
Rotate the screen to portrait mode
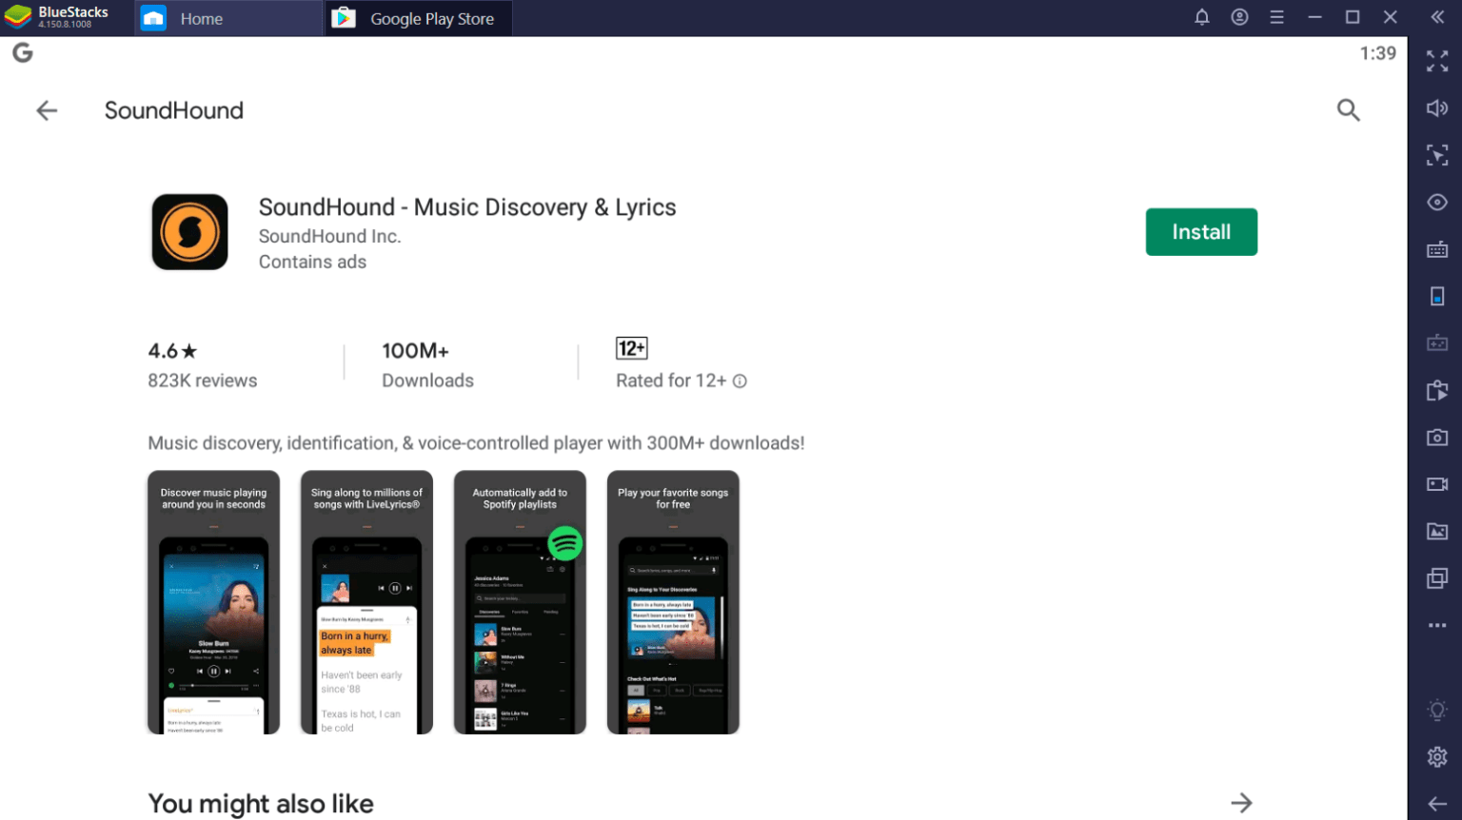pyautogui.click(x=1437, y=295)
